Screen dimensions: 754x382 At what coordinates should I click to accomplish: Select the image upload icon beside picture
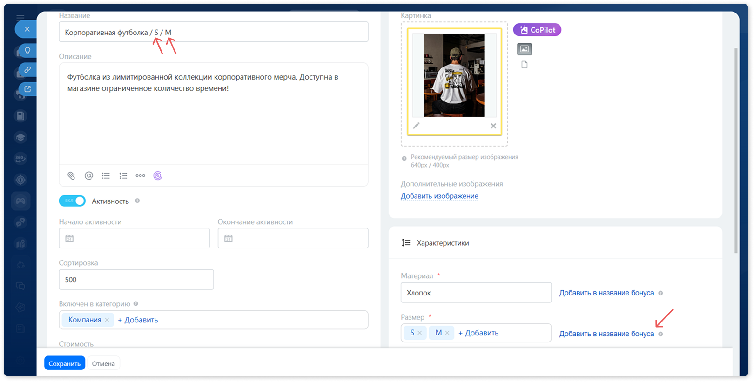525,49
